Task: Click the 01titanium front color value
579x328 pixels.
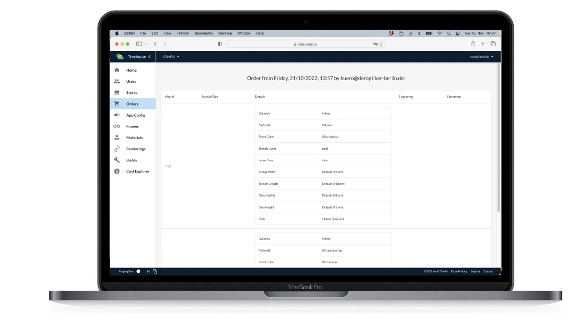Action: pyautogui.click(x=329, y=262)
